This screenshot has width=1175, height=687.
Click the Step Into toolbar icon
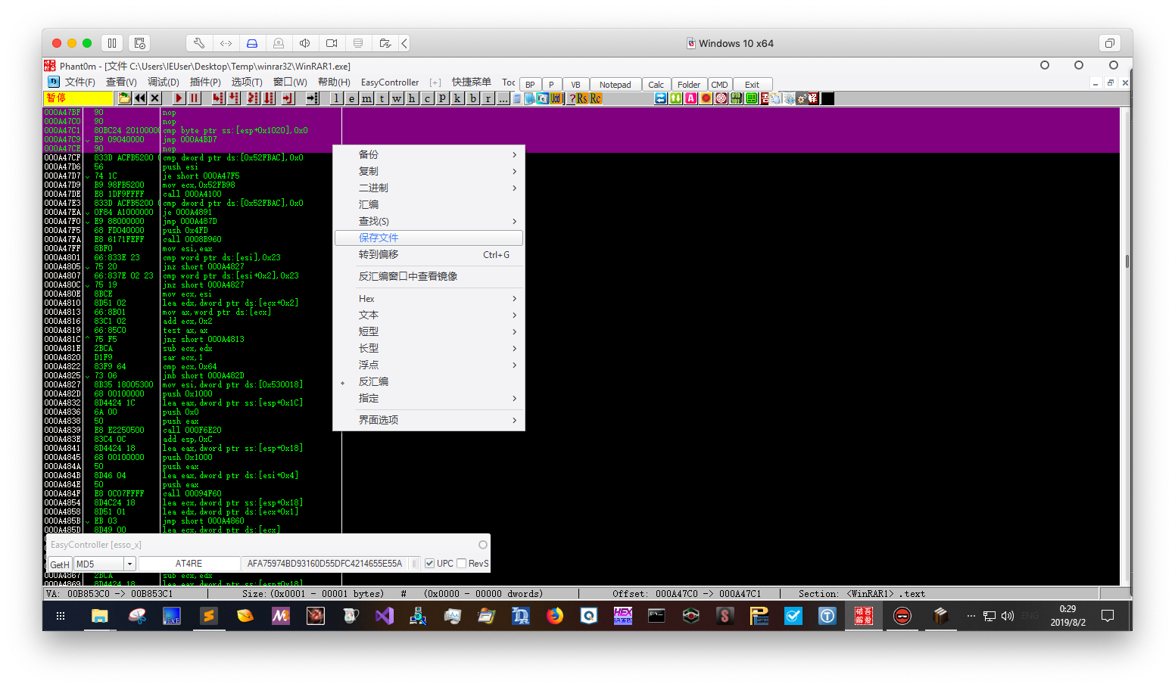click(218, 98)
